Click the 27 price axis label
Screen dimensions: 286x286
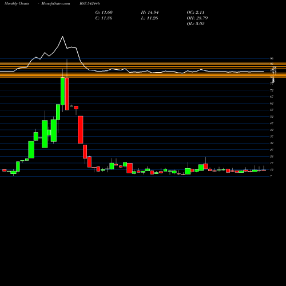(x=272, y=150)
